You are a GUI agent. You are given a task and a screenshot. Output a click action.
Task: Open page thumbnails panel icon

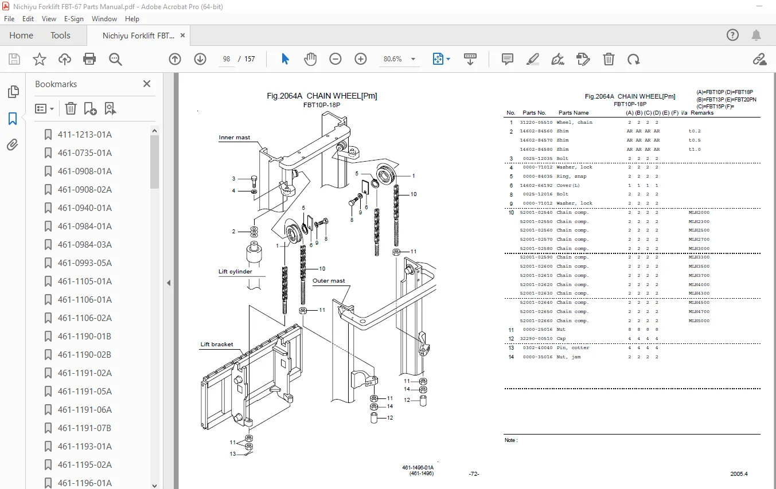[13, 92]
